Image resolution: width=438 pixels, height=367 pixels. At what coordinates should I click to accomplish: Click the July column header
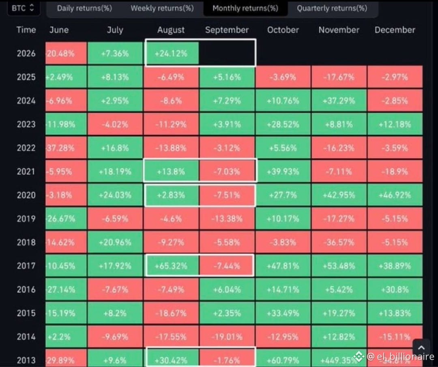pos(115,30)
